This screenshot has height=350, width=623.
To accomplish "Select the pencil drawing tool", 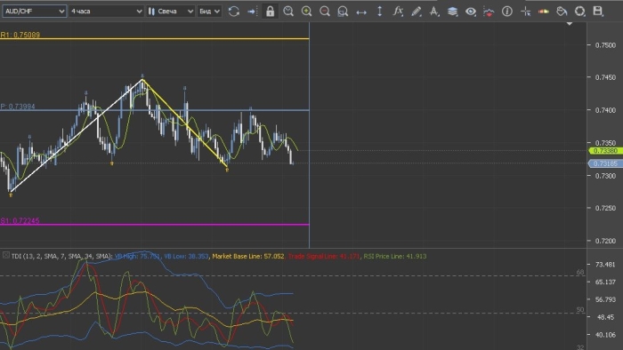I will 416,11.
